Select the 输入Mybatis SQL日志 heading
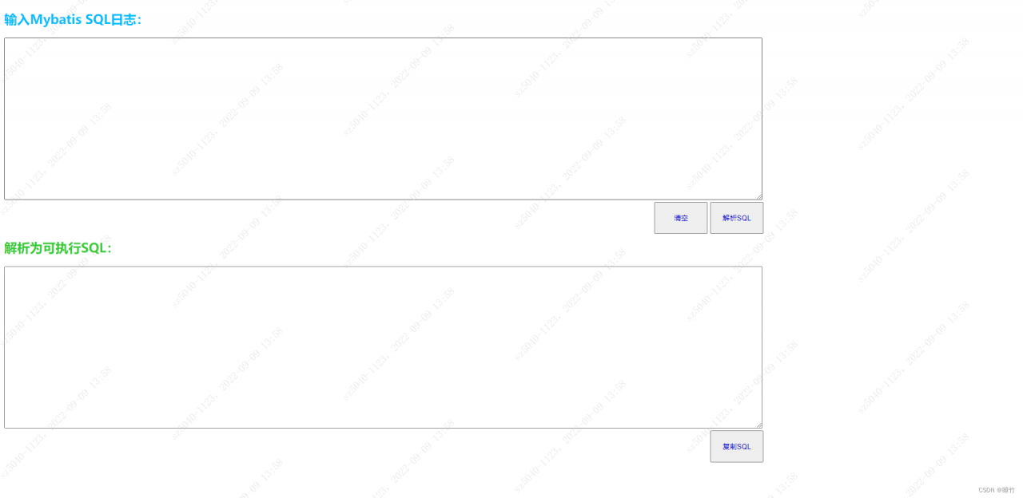 pyautogui.click(x=73, y=20)
